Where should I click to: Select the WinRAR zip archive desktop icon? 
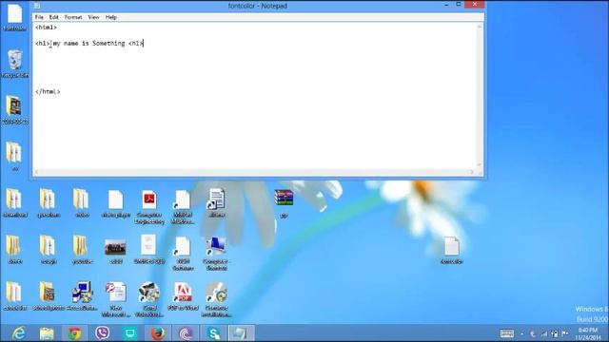tap(284, 203)
